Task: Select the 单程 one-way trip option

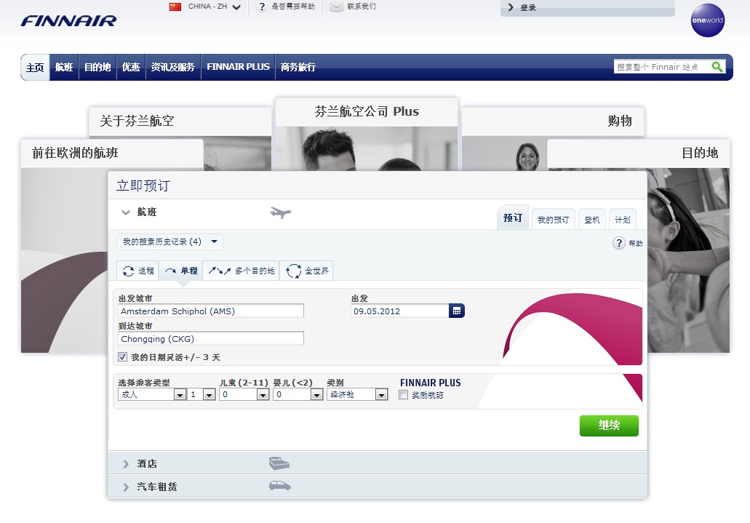Action: click(181, 271)
